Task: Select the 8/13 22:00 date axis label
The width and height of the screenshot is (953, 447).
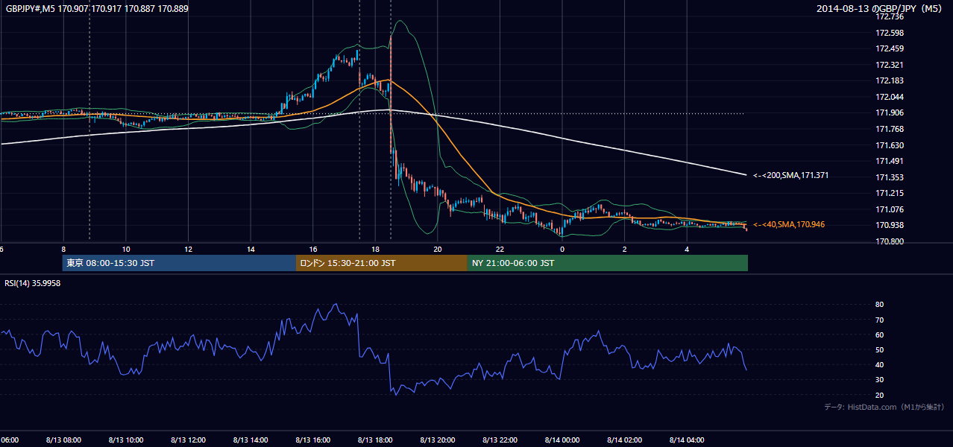Action: click(x=500, y=440)
